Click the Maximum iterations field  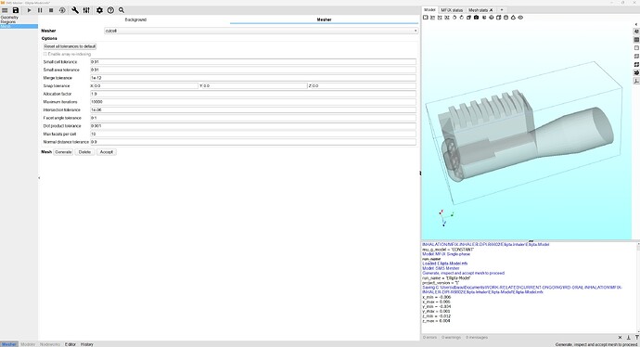point(253,102)
